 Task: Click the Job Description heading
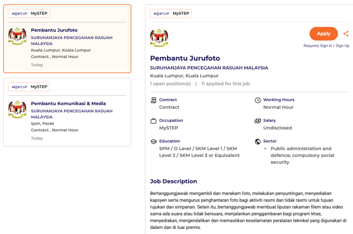[173, 181]
